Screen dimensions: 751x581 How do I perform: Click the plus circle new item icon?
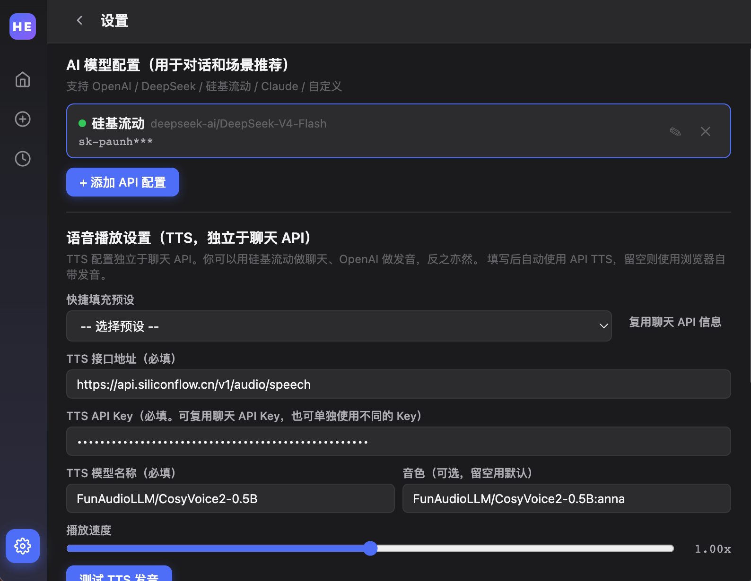[x=23, y=119]
